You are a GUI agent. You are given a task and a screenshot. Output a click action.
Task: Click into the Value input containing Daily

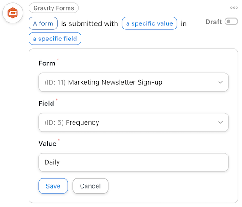click(x=133, y=162)
